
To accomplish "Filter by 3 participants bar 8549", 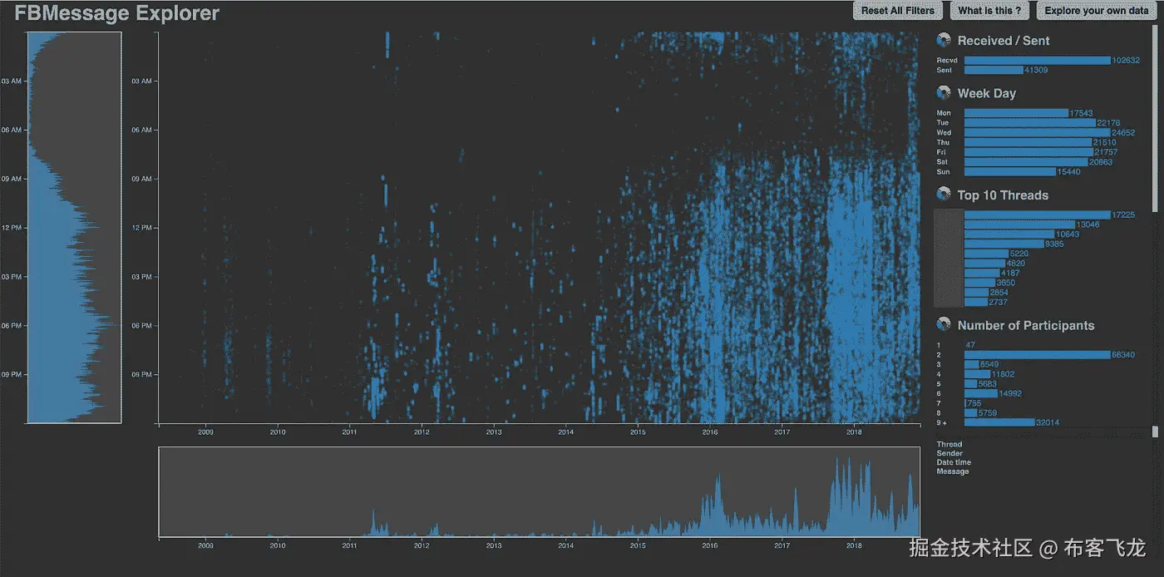I will click(974, 364).
